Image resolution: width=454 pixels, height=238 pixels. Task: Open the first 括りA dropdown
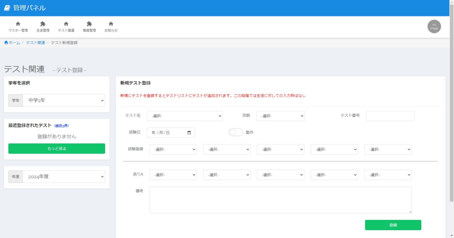[x=173, y=175]
